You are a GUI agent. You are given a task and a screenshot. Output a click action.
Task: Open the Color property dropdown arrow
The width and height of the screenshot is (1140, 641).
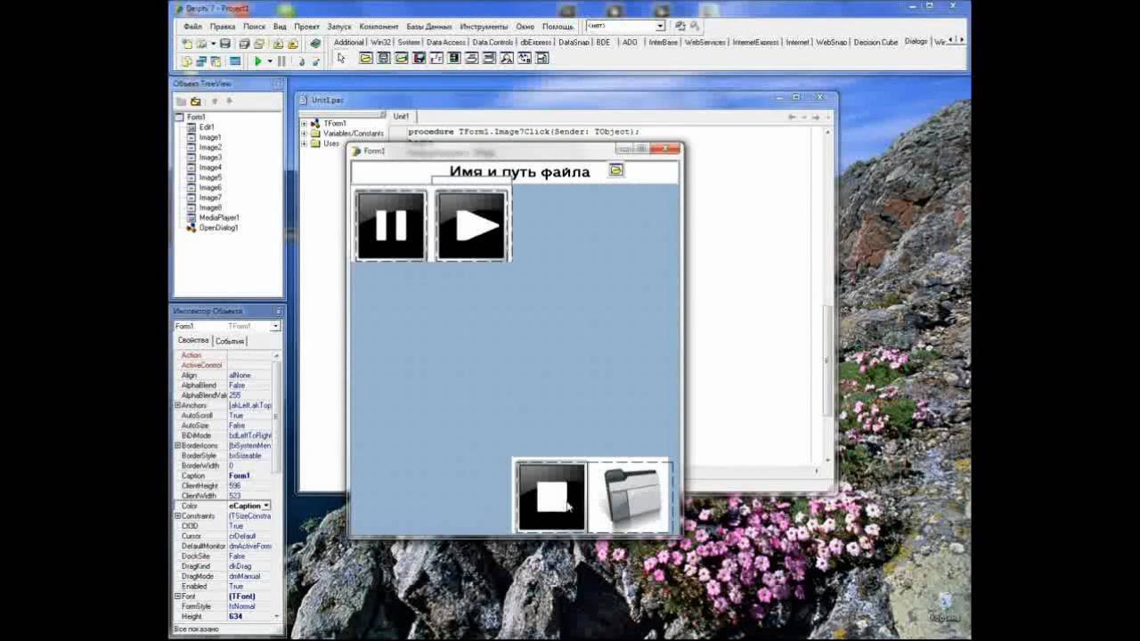[x=265, y=506]
